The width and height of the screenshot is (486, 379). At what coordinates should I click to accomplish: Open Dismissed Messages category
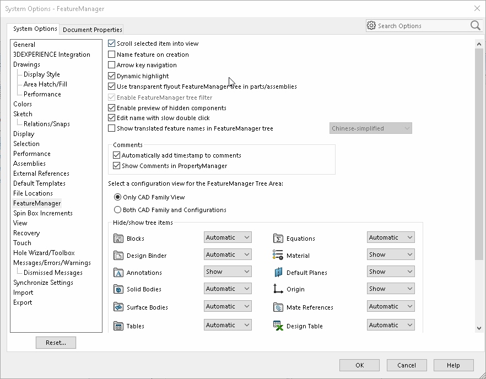pyautogui.click(x=53, y=273)
